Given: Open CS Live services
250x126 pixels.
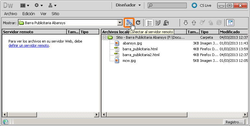Looking at the screenshot, I should 205,5.
